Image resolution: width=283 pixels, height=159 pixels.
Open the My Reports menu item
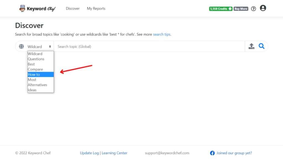pyautogui.click(x=96, y=9)
